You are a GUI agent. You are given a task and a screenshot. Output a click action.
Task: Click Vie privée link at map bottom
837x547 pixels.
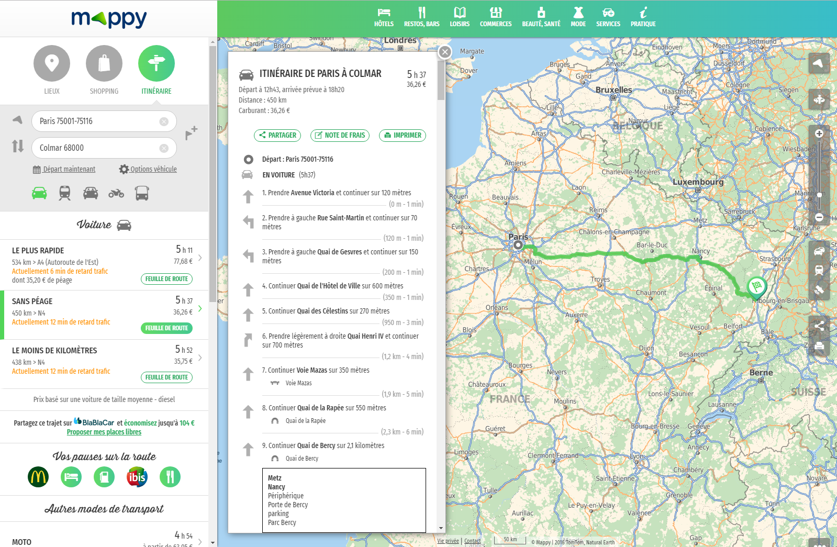(x=448, y=541)
